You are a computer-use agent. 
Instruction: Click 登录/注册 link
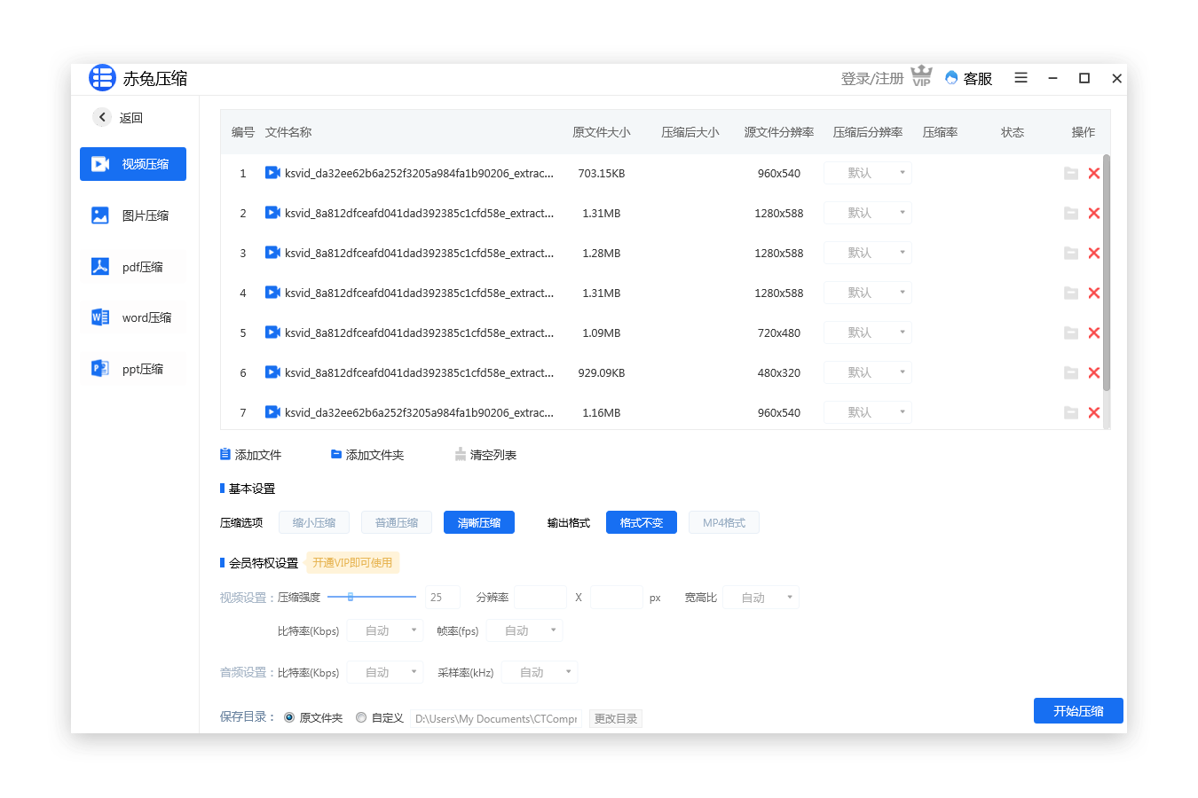pyautogui.click(x=872, y=78)
